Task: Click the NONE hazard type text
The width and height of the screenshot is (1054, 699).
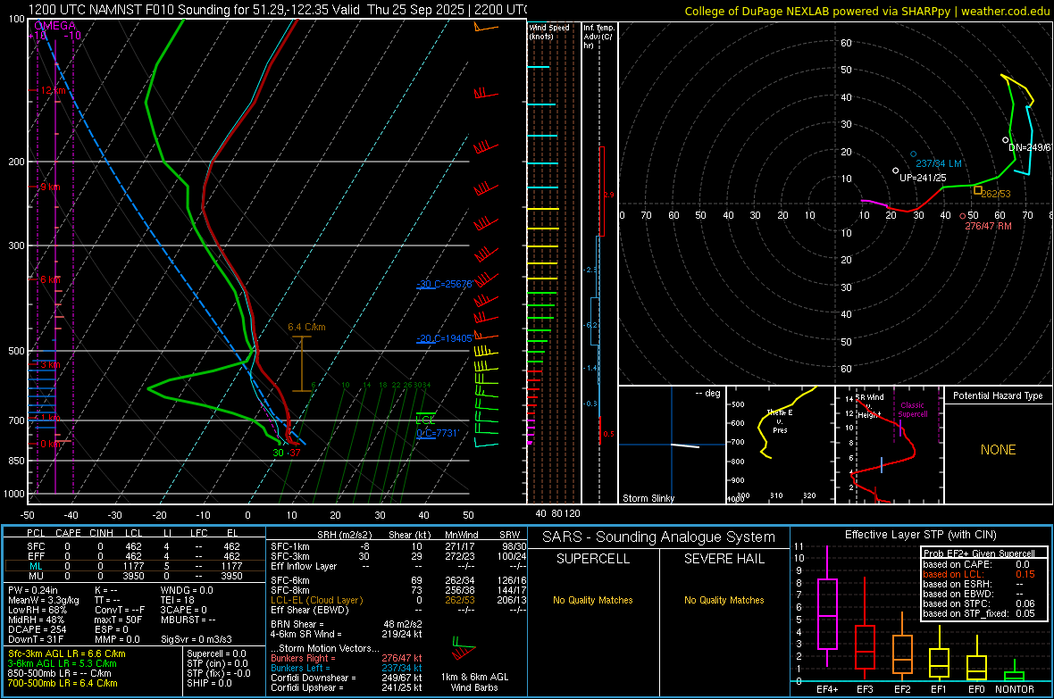Action: [x=999, y=450]
